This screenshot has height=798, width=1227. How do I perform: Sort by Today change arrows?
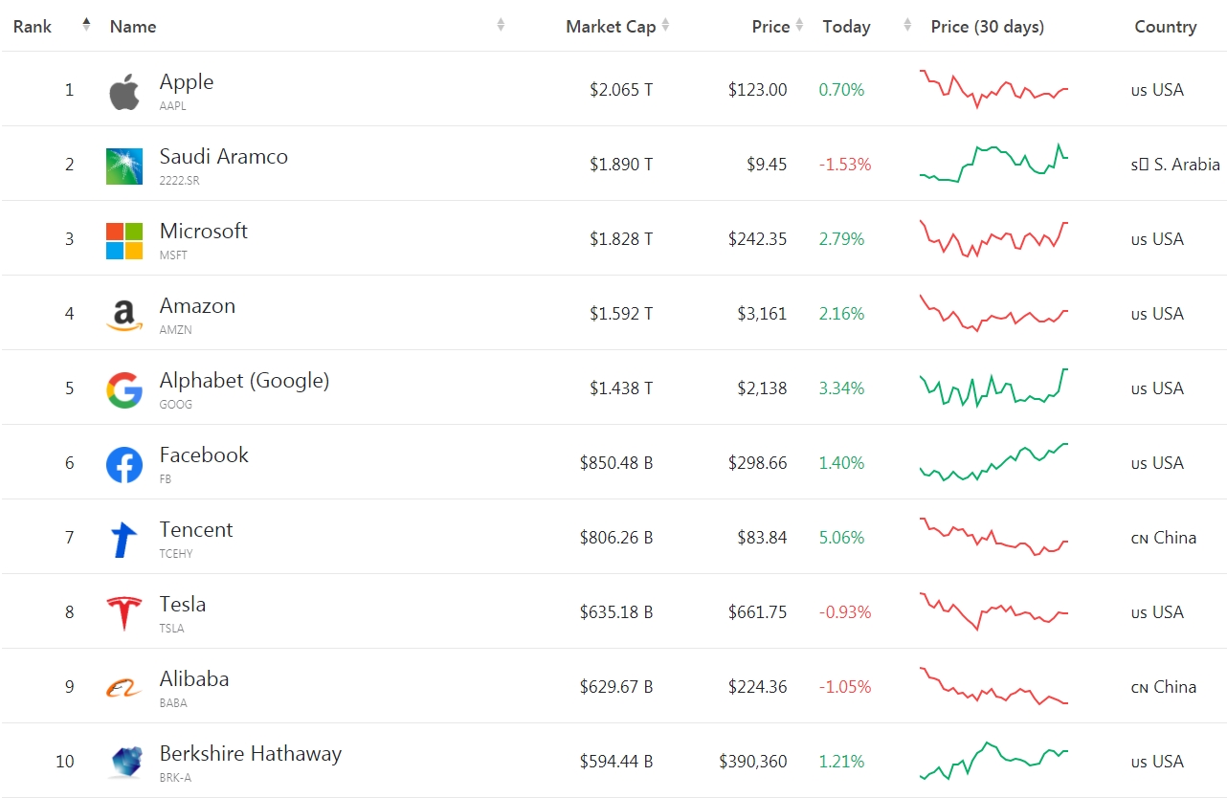pos(907,25)
